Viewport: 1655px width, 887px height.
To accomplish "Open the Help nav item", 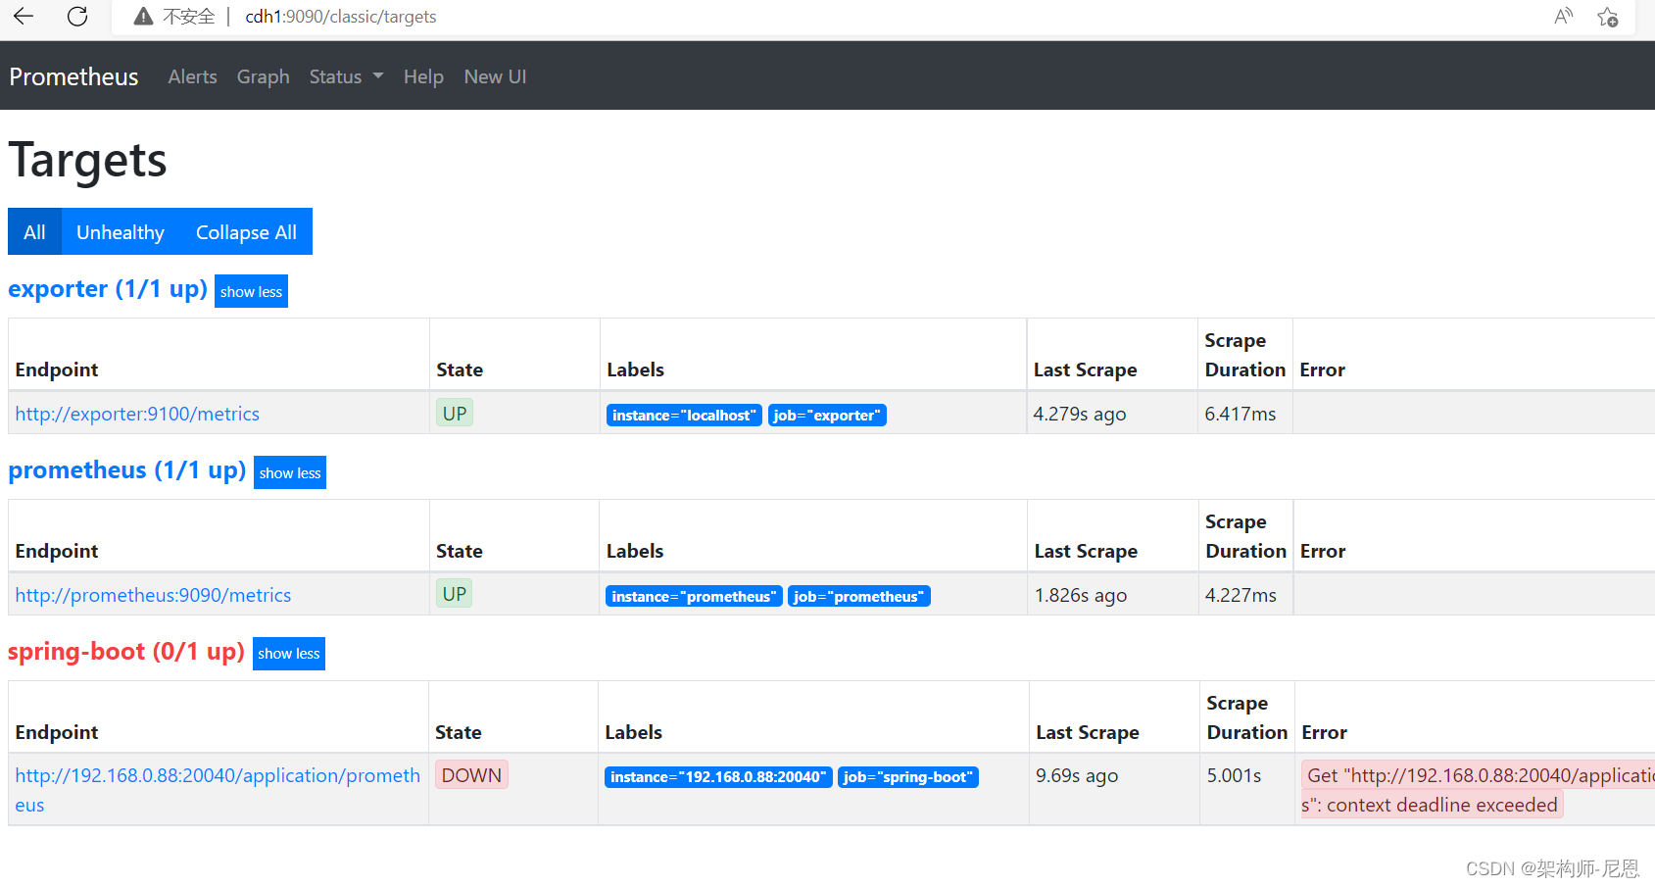I will pos(423,76).
